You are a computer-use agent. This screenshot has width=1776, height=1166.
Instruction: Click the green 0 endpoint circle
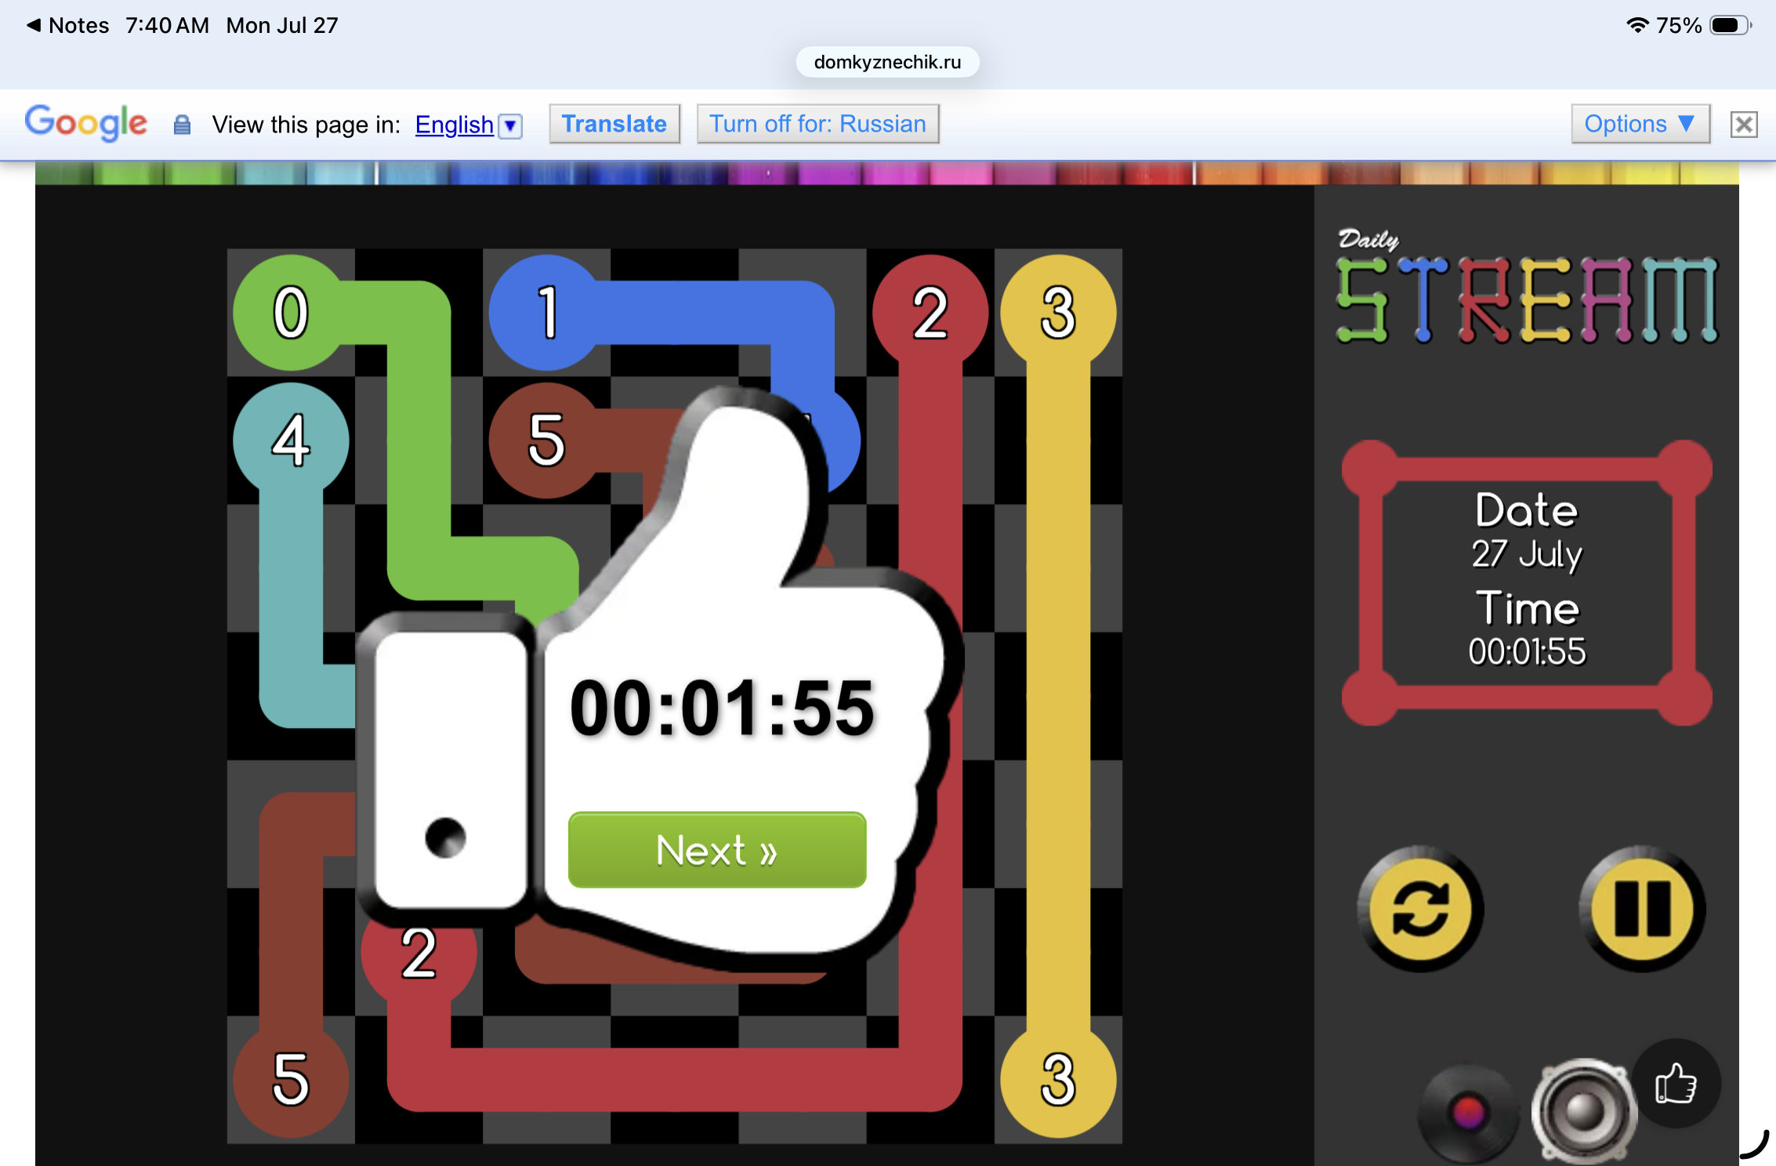(291, 313)
